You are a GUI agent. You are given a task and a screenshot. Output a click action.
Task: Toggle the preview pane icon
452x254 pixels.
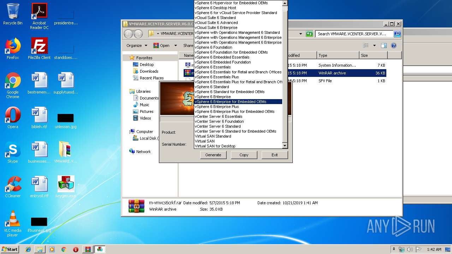[x=384, y=46]
